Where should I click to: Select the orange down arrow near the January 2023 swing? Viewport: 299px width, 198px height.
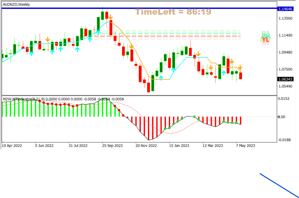(199, 54)
